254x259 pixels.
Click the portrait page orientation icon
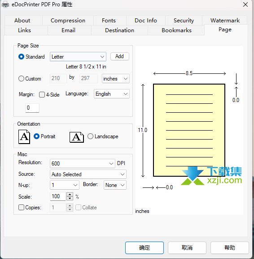24,137
